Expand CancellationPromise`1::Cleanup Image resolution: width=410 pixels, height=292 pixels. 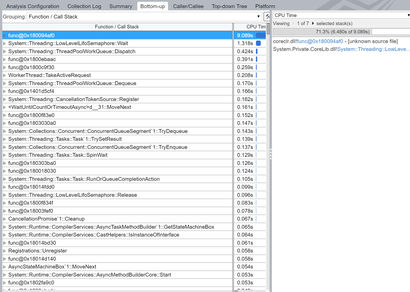tap(4, 219)
